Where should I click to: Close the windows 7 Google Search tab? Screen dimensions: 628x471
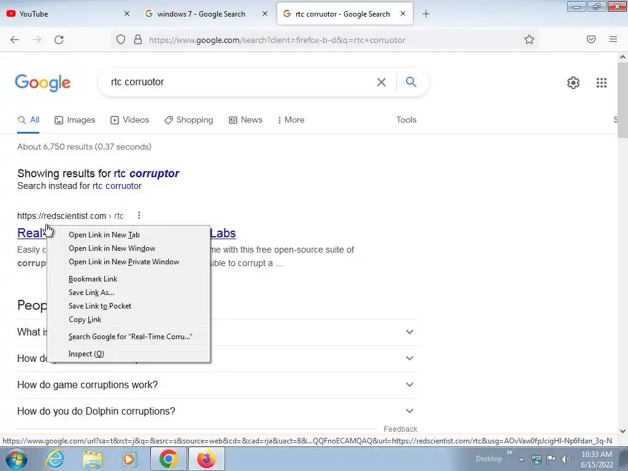[265, 13]
